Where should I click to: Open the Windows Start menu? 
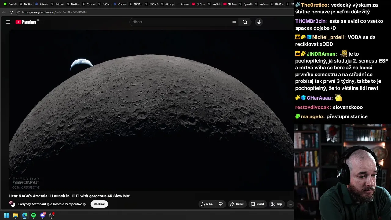[6, 215]
